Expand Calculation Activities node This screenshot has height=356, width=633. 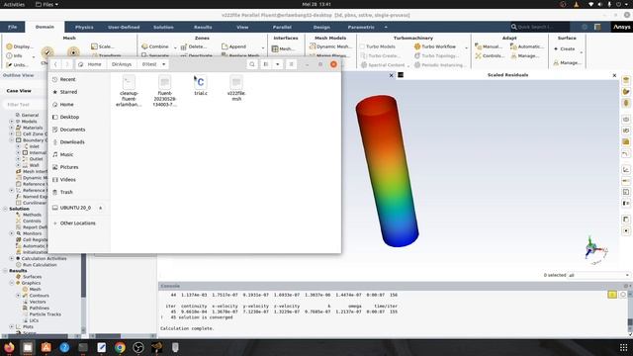tap(12, 258)
